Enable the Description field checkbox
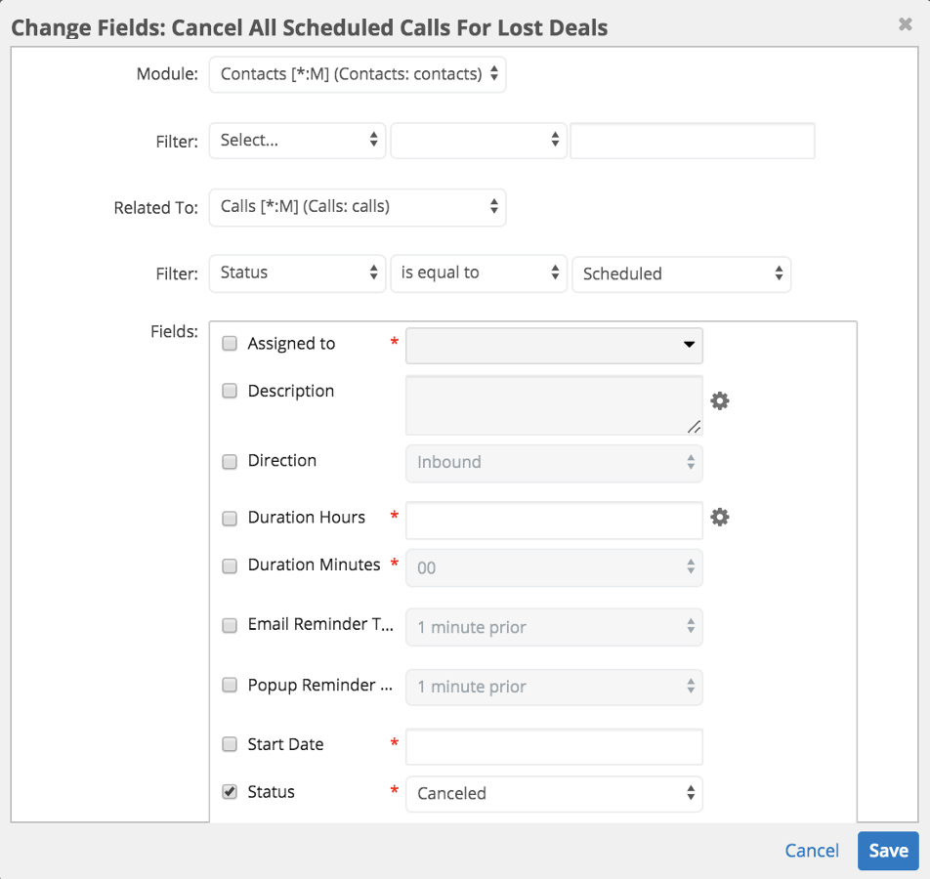 click(230, 391)
